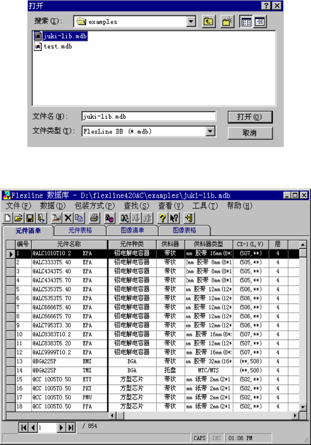This screenshot has height=445, width=311.
Task: Click the help question mark button in Open dialog title
Action: [266, 6]
